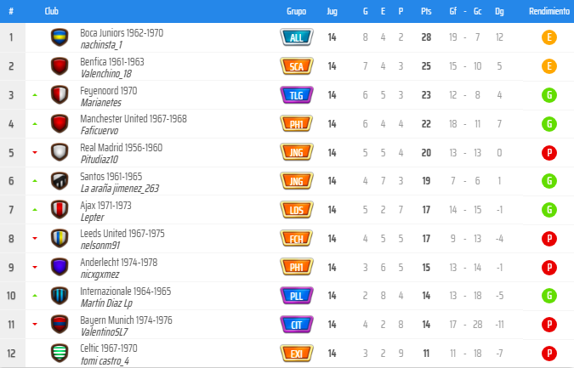The width and height of the screenshot is (574, 368).
Task: Click green G performance indicator for Ajax
Action: (x=549, y=210)
